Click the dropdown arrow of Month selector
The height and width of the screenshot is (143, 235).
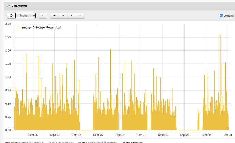(34, 16)
